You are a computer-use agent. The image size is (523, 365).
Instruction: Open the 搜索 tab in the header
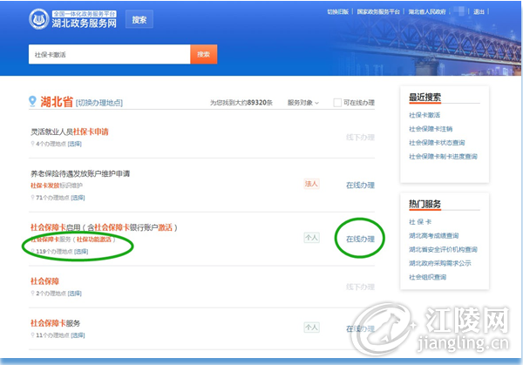pyautogui.click(x=139, y=19)
